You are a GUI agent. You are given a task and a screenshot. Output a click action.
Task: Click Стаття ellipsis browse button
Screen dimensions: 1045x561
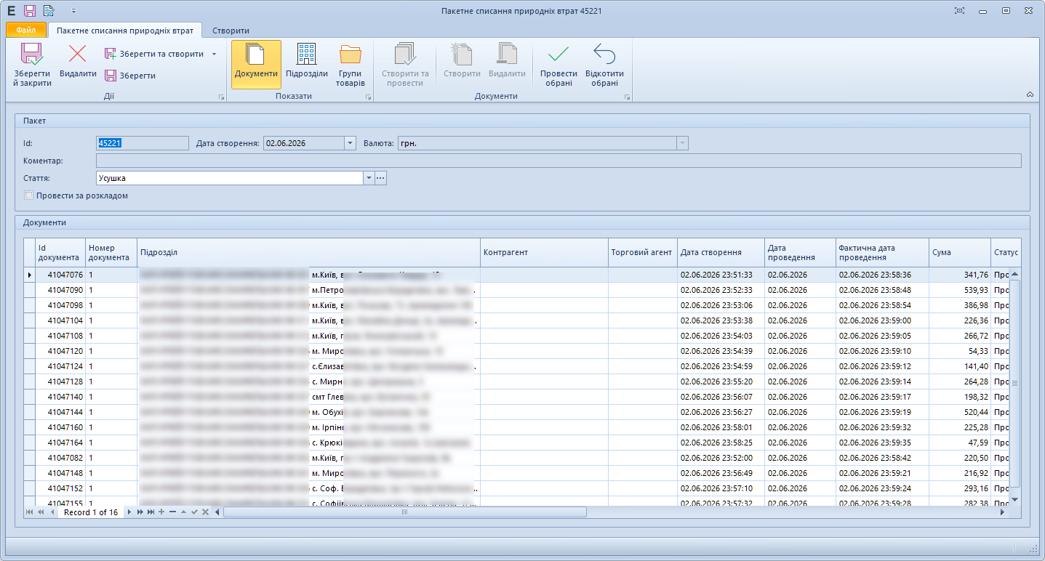[380, 178]
